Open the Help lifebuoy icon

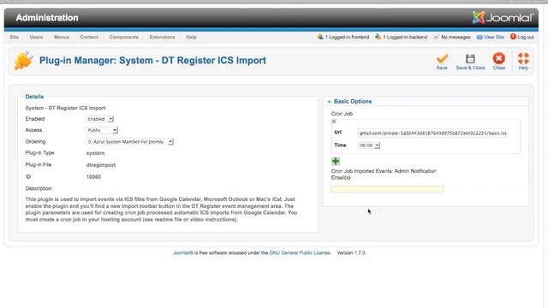(523, 58)
